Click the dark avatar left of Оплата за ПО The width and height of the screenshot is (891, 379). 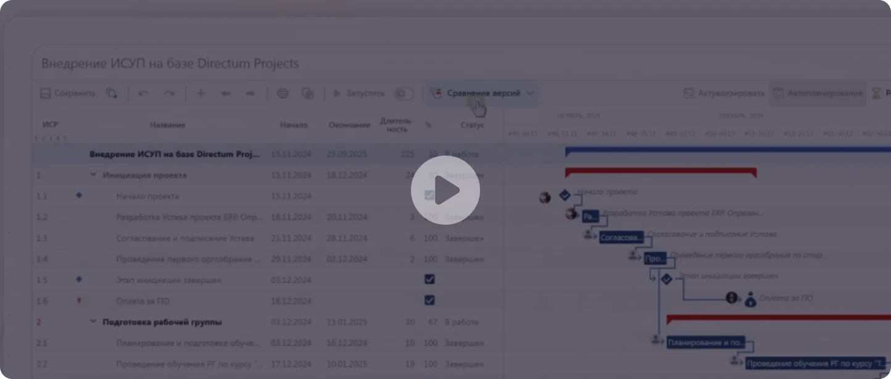[732, 298]
